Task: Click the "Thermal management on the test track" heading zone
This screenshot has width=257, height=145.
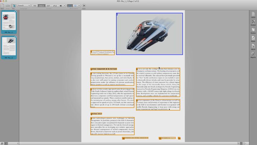Action: point(104,69)
